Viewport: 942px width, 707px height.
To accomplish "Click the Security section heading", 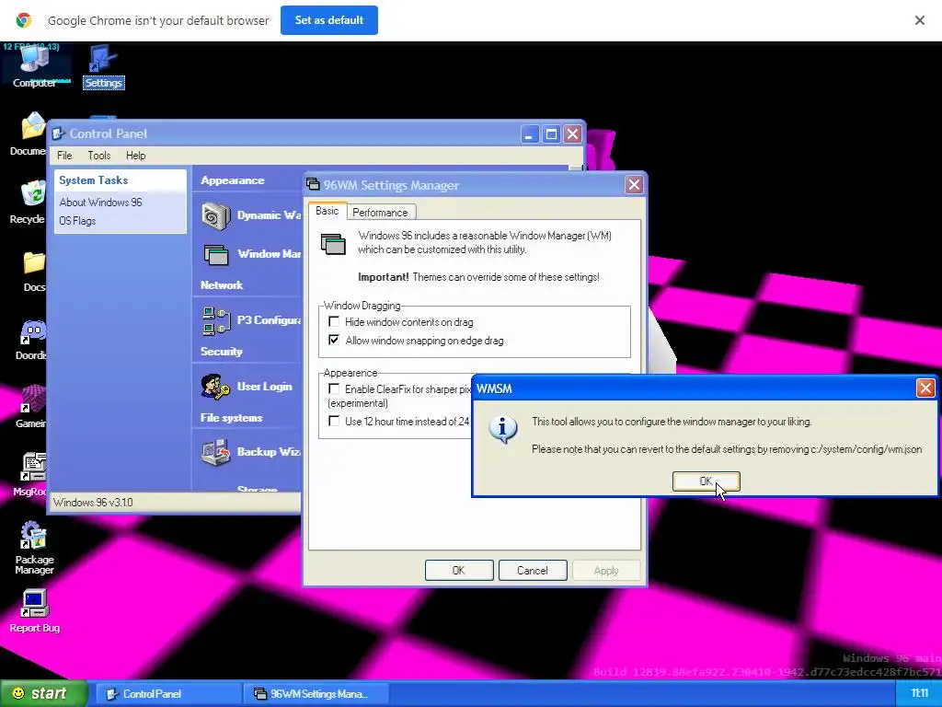I will [x=221, y=352].
